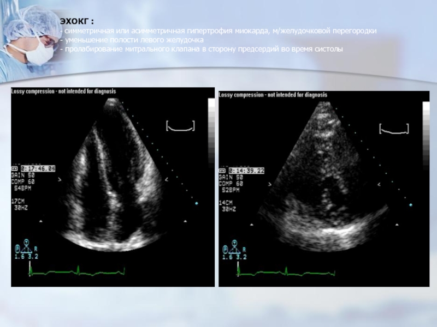This screenshot has height=327, width=437.
Task: Open the left echocardiogram image
Action: coord(113,187)
